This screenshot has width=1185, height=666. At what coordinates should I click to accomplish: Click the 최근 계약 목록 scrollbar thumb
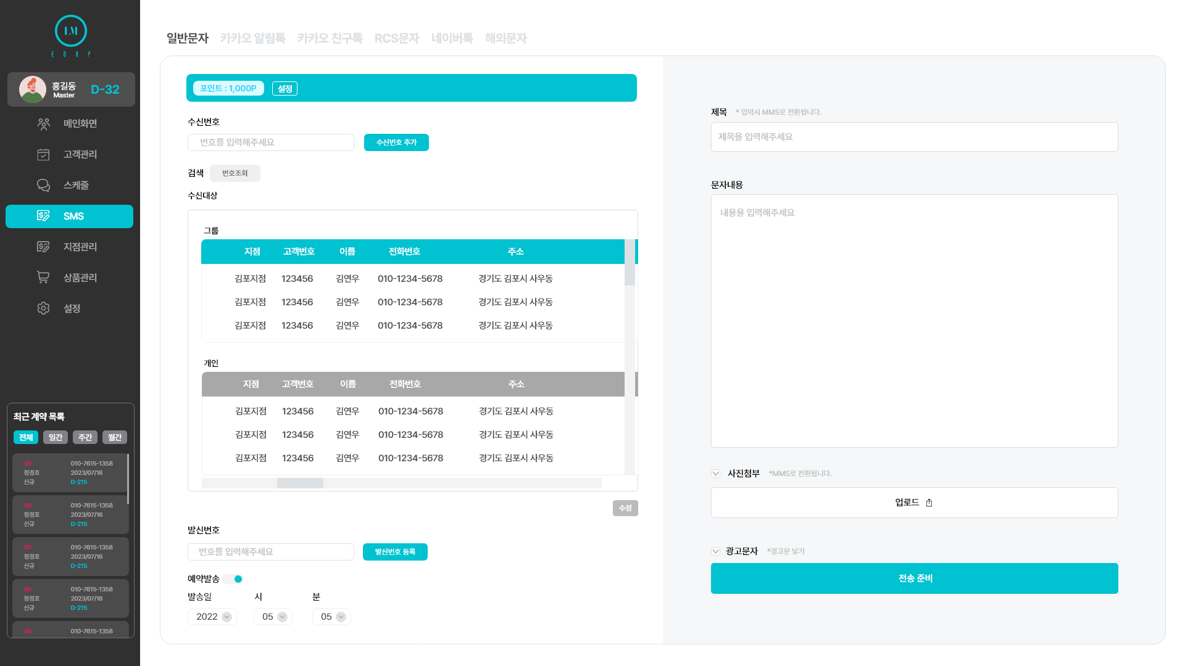coord(128,479)
